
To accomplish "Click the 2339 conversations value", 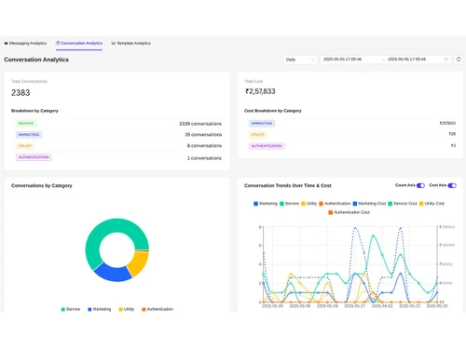I will pyautogui.click(x=200, y=124).
